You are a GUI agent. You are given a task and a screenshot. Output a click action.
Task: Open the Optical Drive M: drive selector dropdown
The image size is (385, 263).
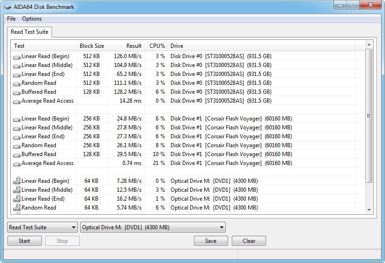[x=153, y=227]
